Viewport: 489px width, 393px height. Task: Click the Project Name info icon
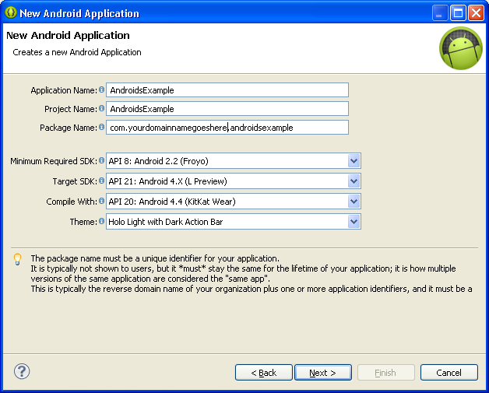pyautogui.click(x=102, y=108)
